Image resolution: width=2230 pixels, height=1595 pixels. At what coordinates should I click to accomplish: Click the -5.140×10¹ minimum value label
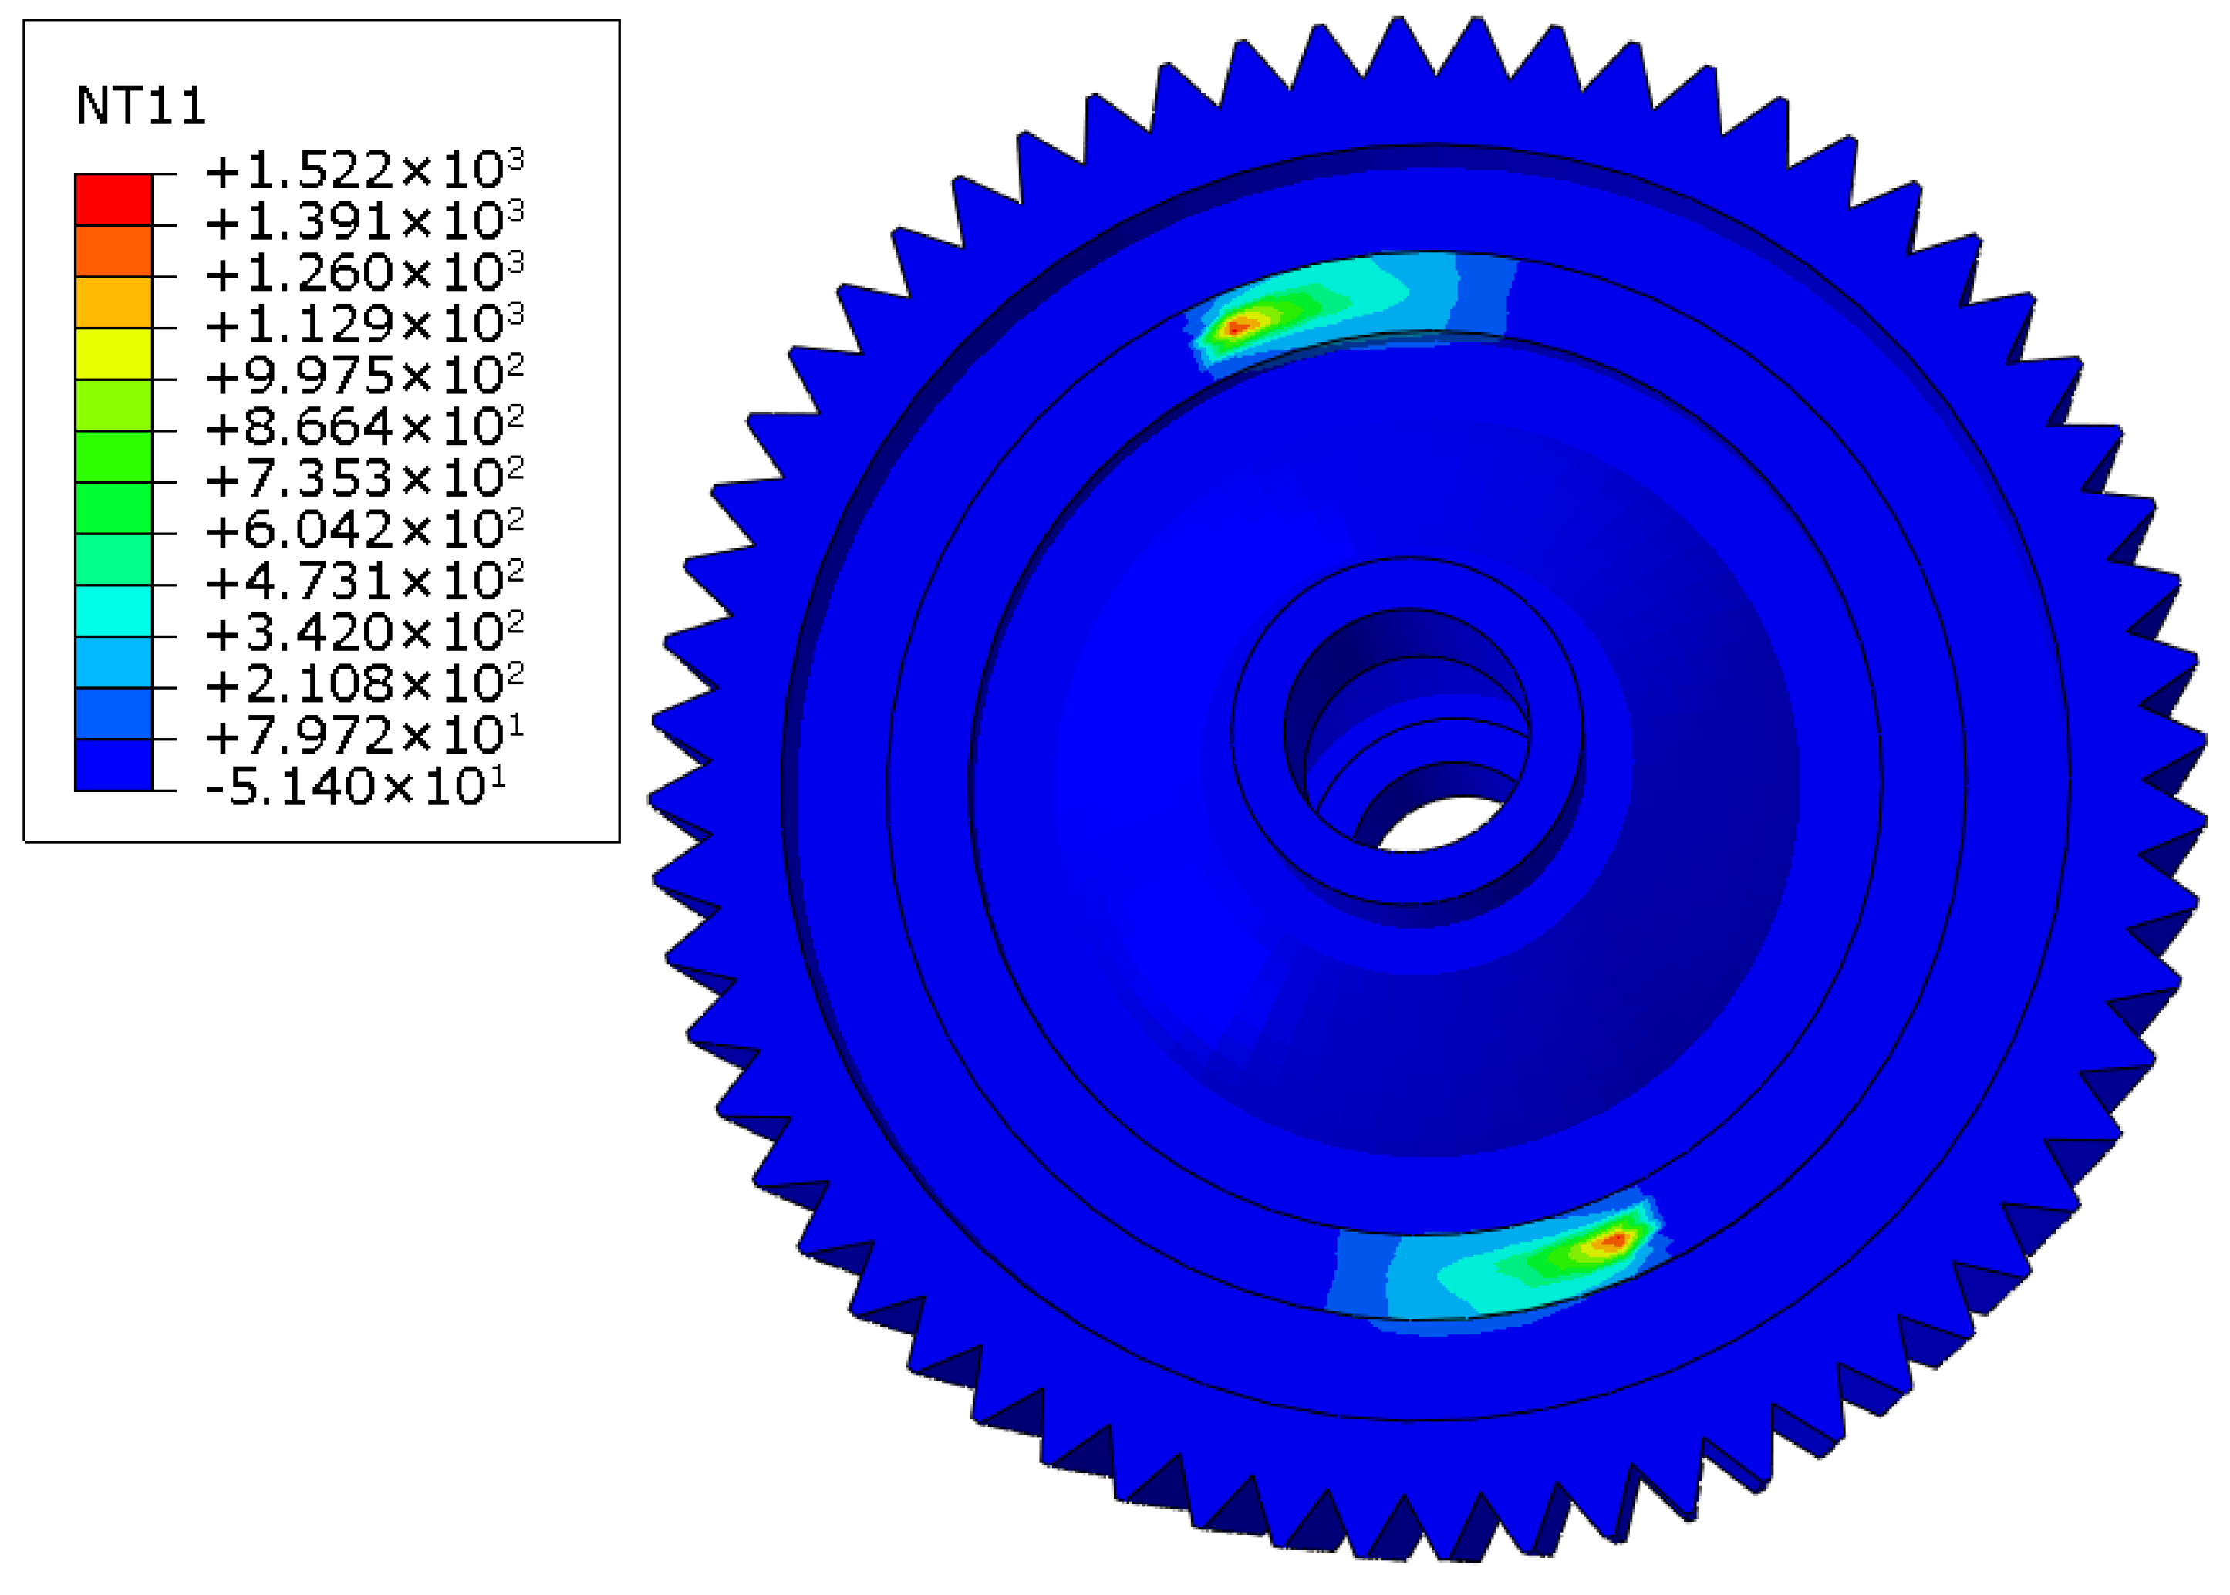pyautogui.click(x=356, y=787)
